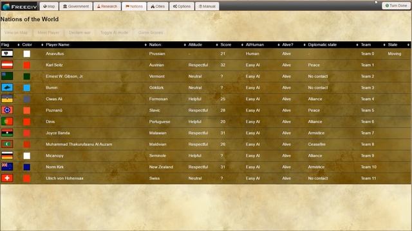
Task: Select player Karl Seitz
Action: [x=54, y=65]
